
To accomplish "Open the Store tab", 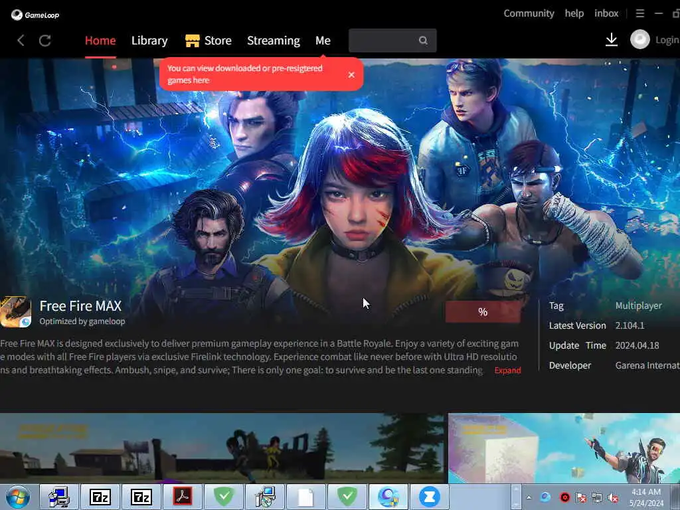I will coord(208,41).
